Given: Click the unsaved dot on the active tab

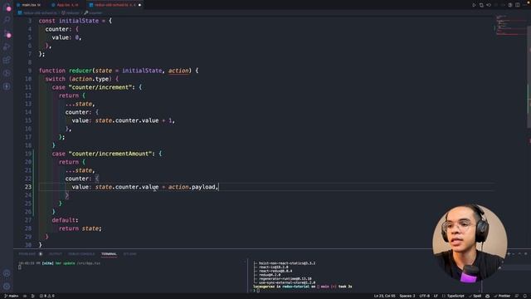Looking at the screenshot, I should coord(139,5).
